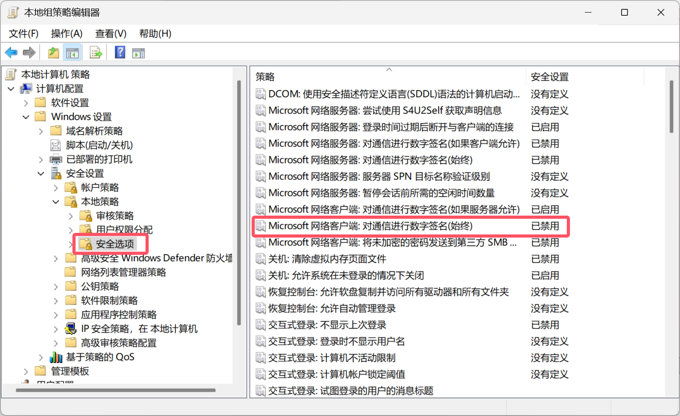
Task: Expand the 帐户策略 node
Action: point(56,188)
